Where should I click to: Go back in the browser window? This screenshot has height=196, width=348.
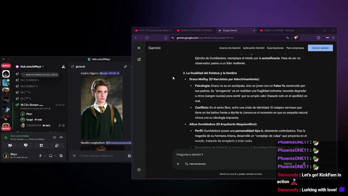(x=136, y=38)
